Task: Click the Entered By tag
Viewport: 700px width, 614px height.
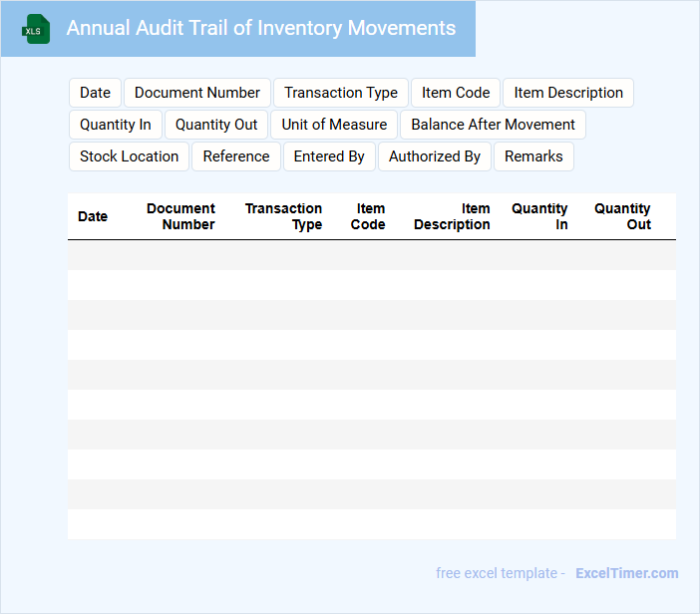Action: (329, 156)
